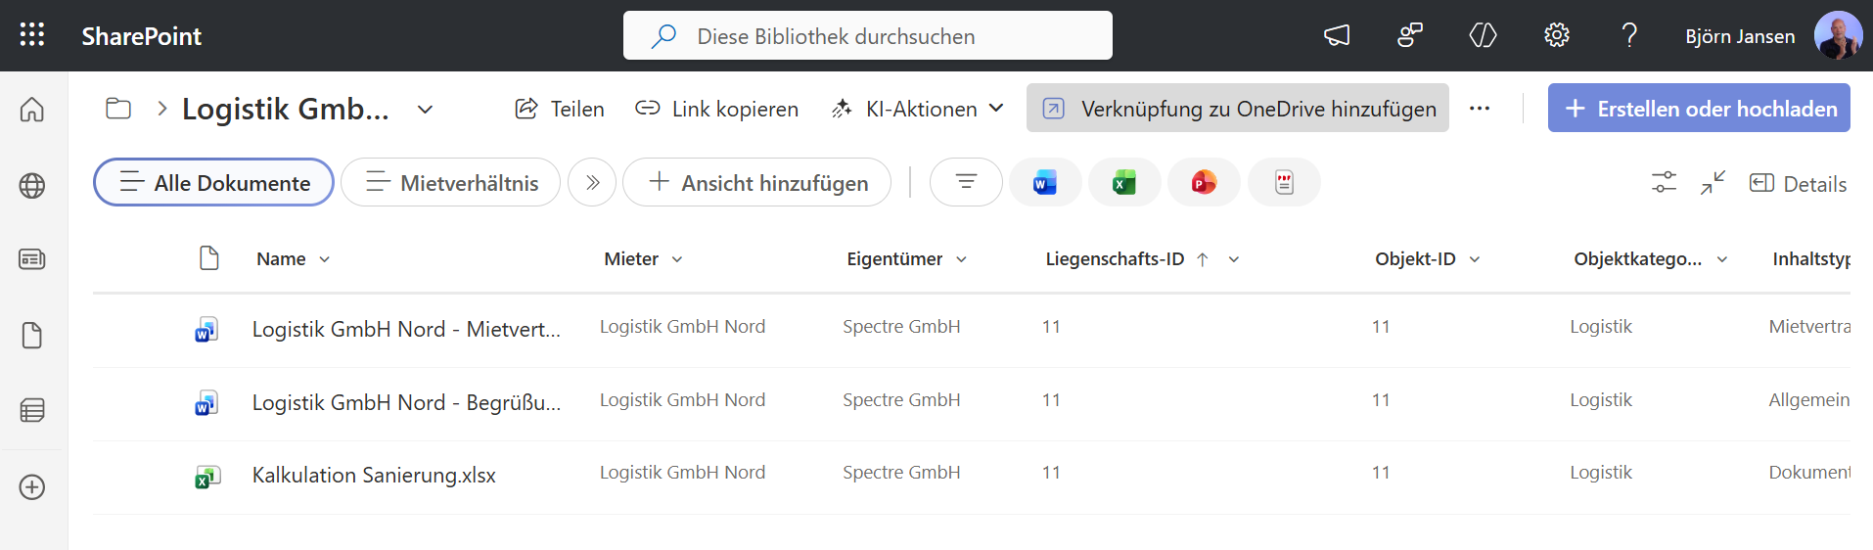Open the people sharing icon in header
Image resolution: width=1873 pixels, height=550 pixels.
coord(1410,36)
